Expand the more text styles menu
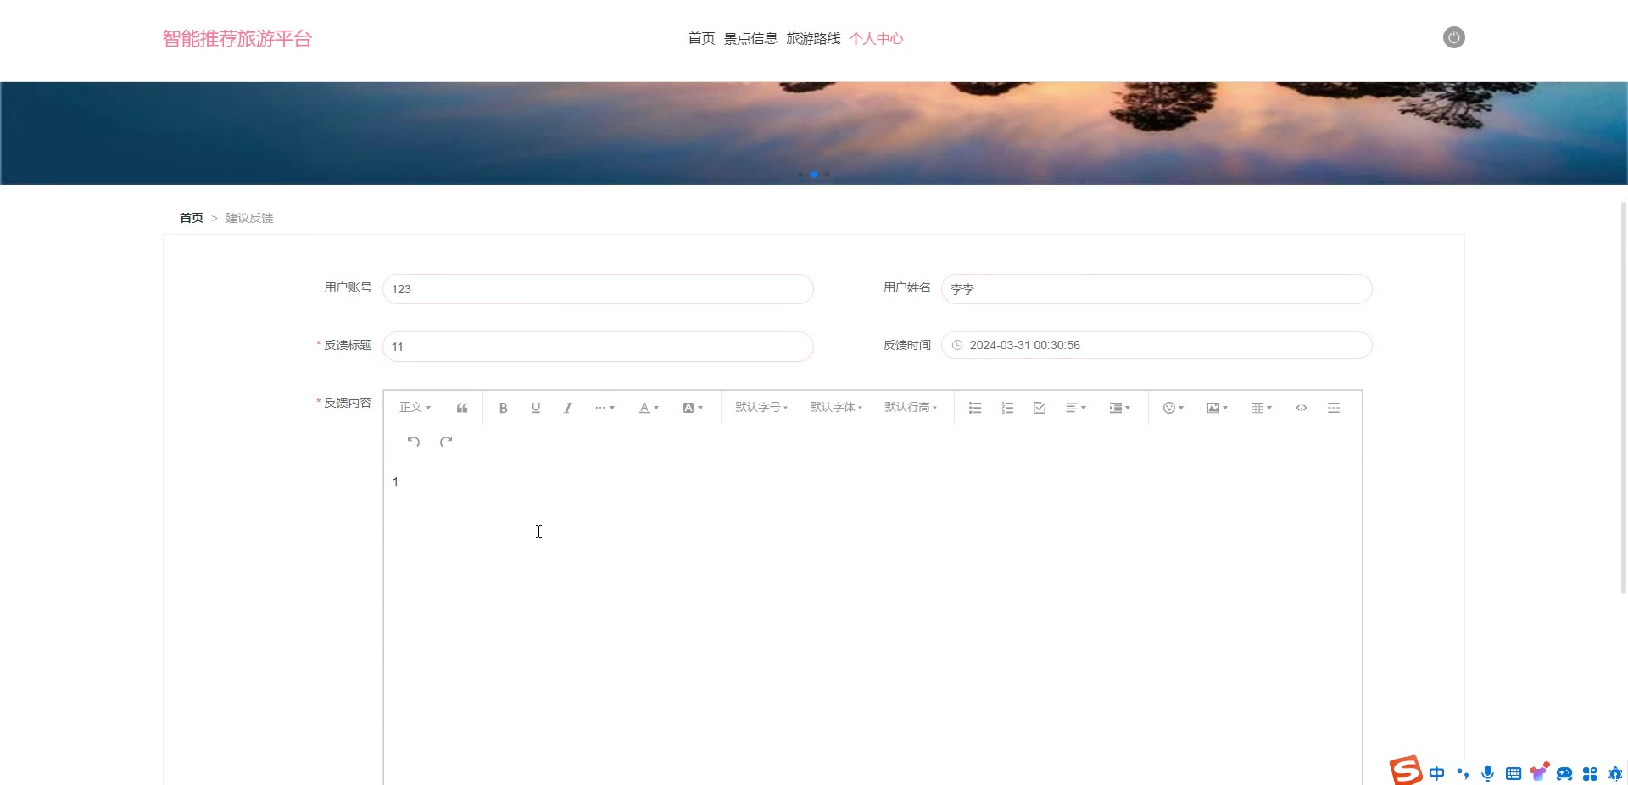This screenshot has width=1628, height=785. coord(605,408)
